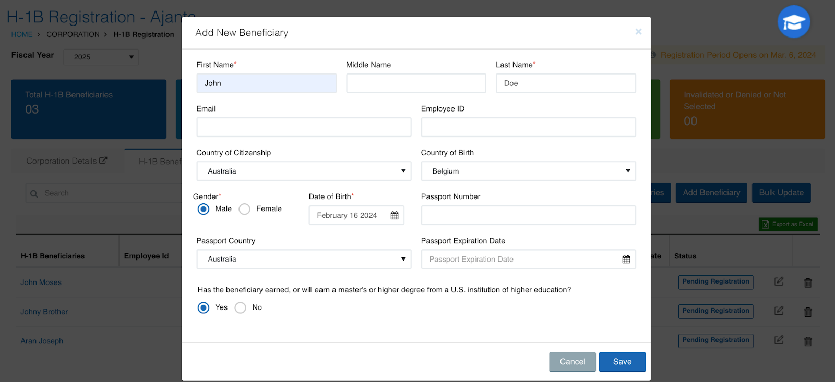
Task: Edit the John Moses beneficiary row
Action: pos(779,281)
